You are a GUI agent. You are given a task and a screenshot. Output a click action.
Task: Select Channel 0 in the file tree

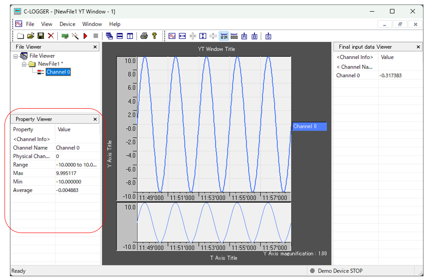coord(58,72)
